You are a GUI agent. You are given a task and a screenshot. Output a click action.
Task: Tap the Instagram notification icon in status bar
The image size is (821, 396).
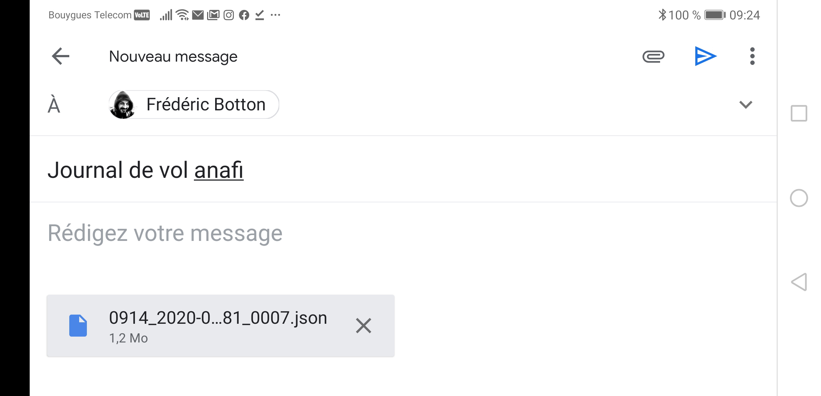(229, 15)
